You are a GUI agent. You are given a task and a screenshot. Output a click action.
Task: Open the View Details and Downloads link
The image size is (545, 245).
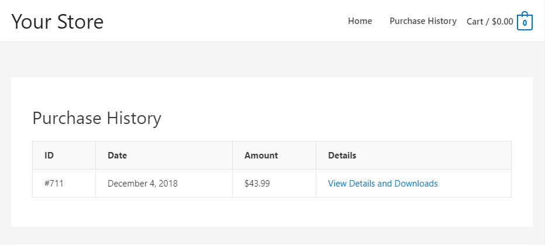coord(382,184)
